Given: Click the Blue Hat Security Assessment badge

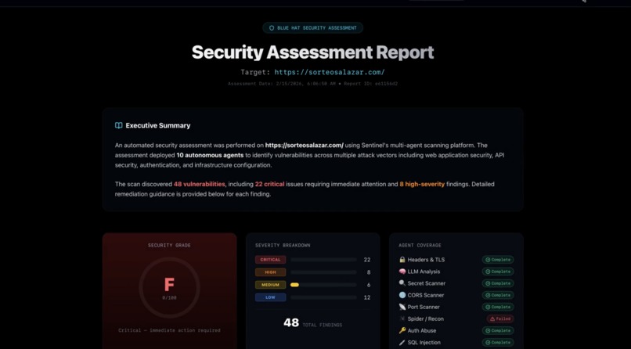Looking at the screenshot, I should click(x=312, y=28).
